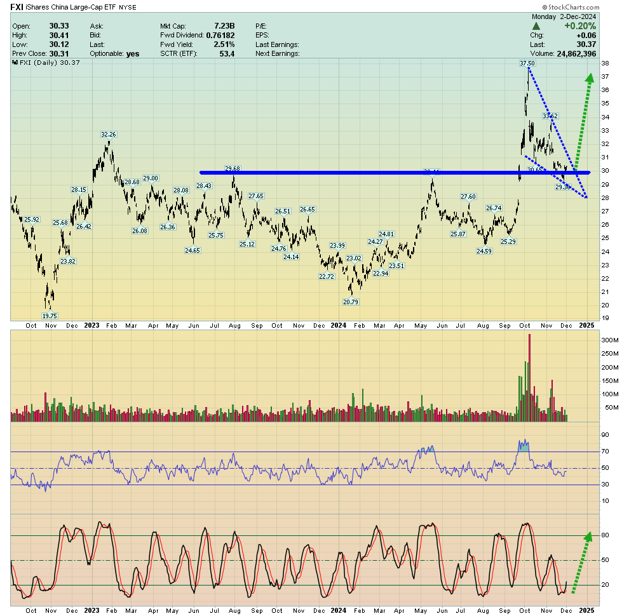This screenshot has width=629, height=616.
Task: Click the 24.81 price label
Action: (386, 234)
